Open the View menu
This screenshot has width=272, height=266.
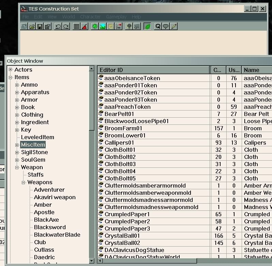click(52, 17)
